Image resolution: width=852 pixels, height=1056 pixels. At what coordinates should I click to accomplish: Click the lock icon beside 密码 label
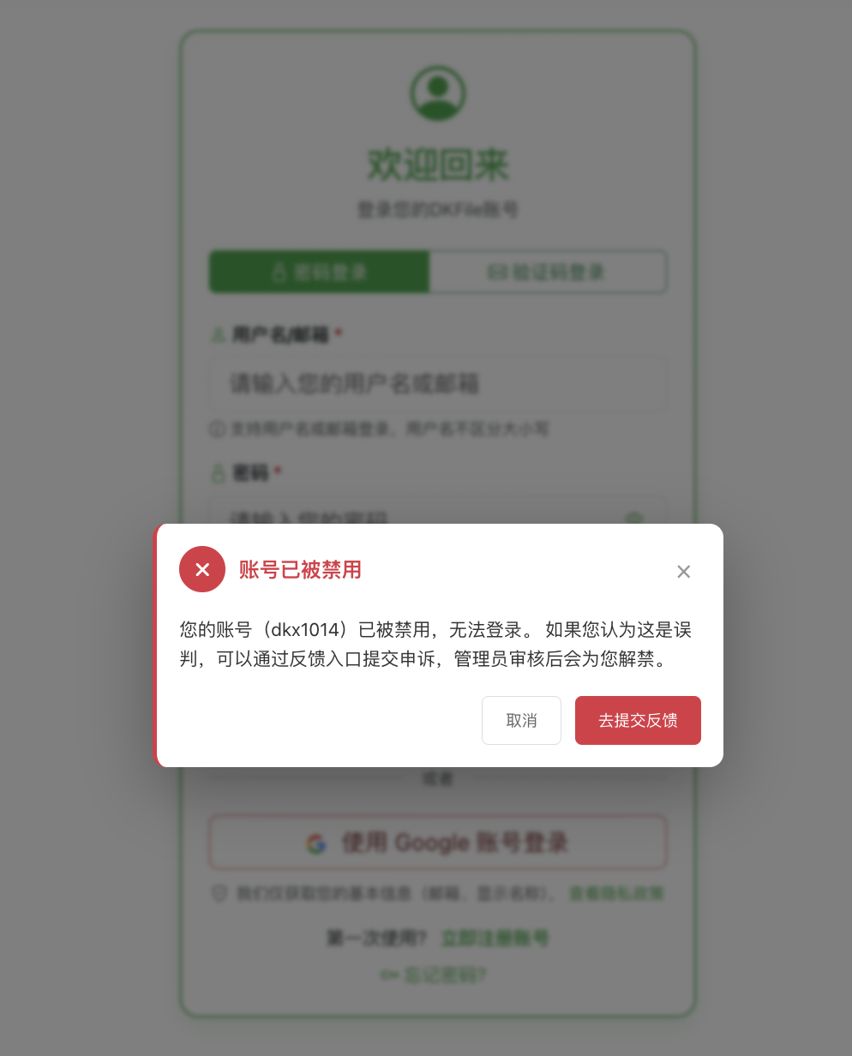click(218, 472)
